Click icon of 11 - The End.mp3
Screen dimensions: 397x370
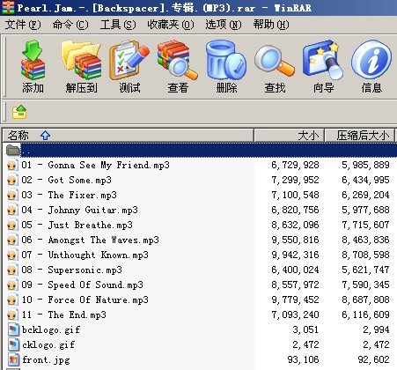11,314
